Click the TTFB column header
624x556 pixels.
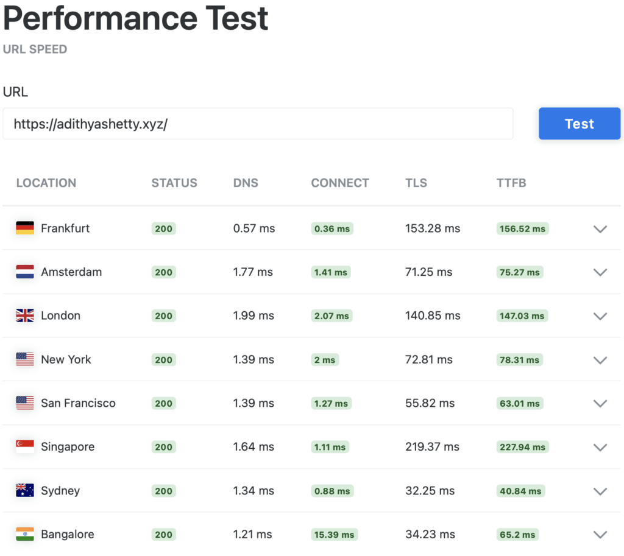(x=511, y=183)
